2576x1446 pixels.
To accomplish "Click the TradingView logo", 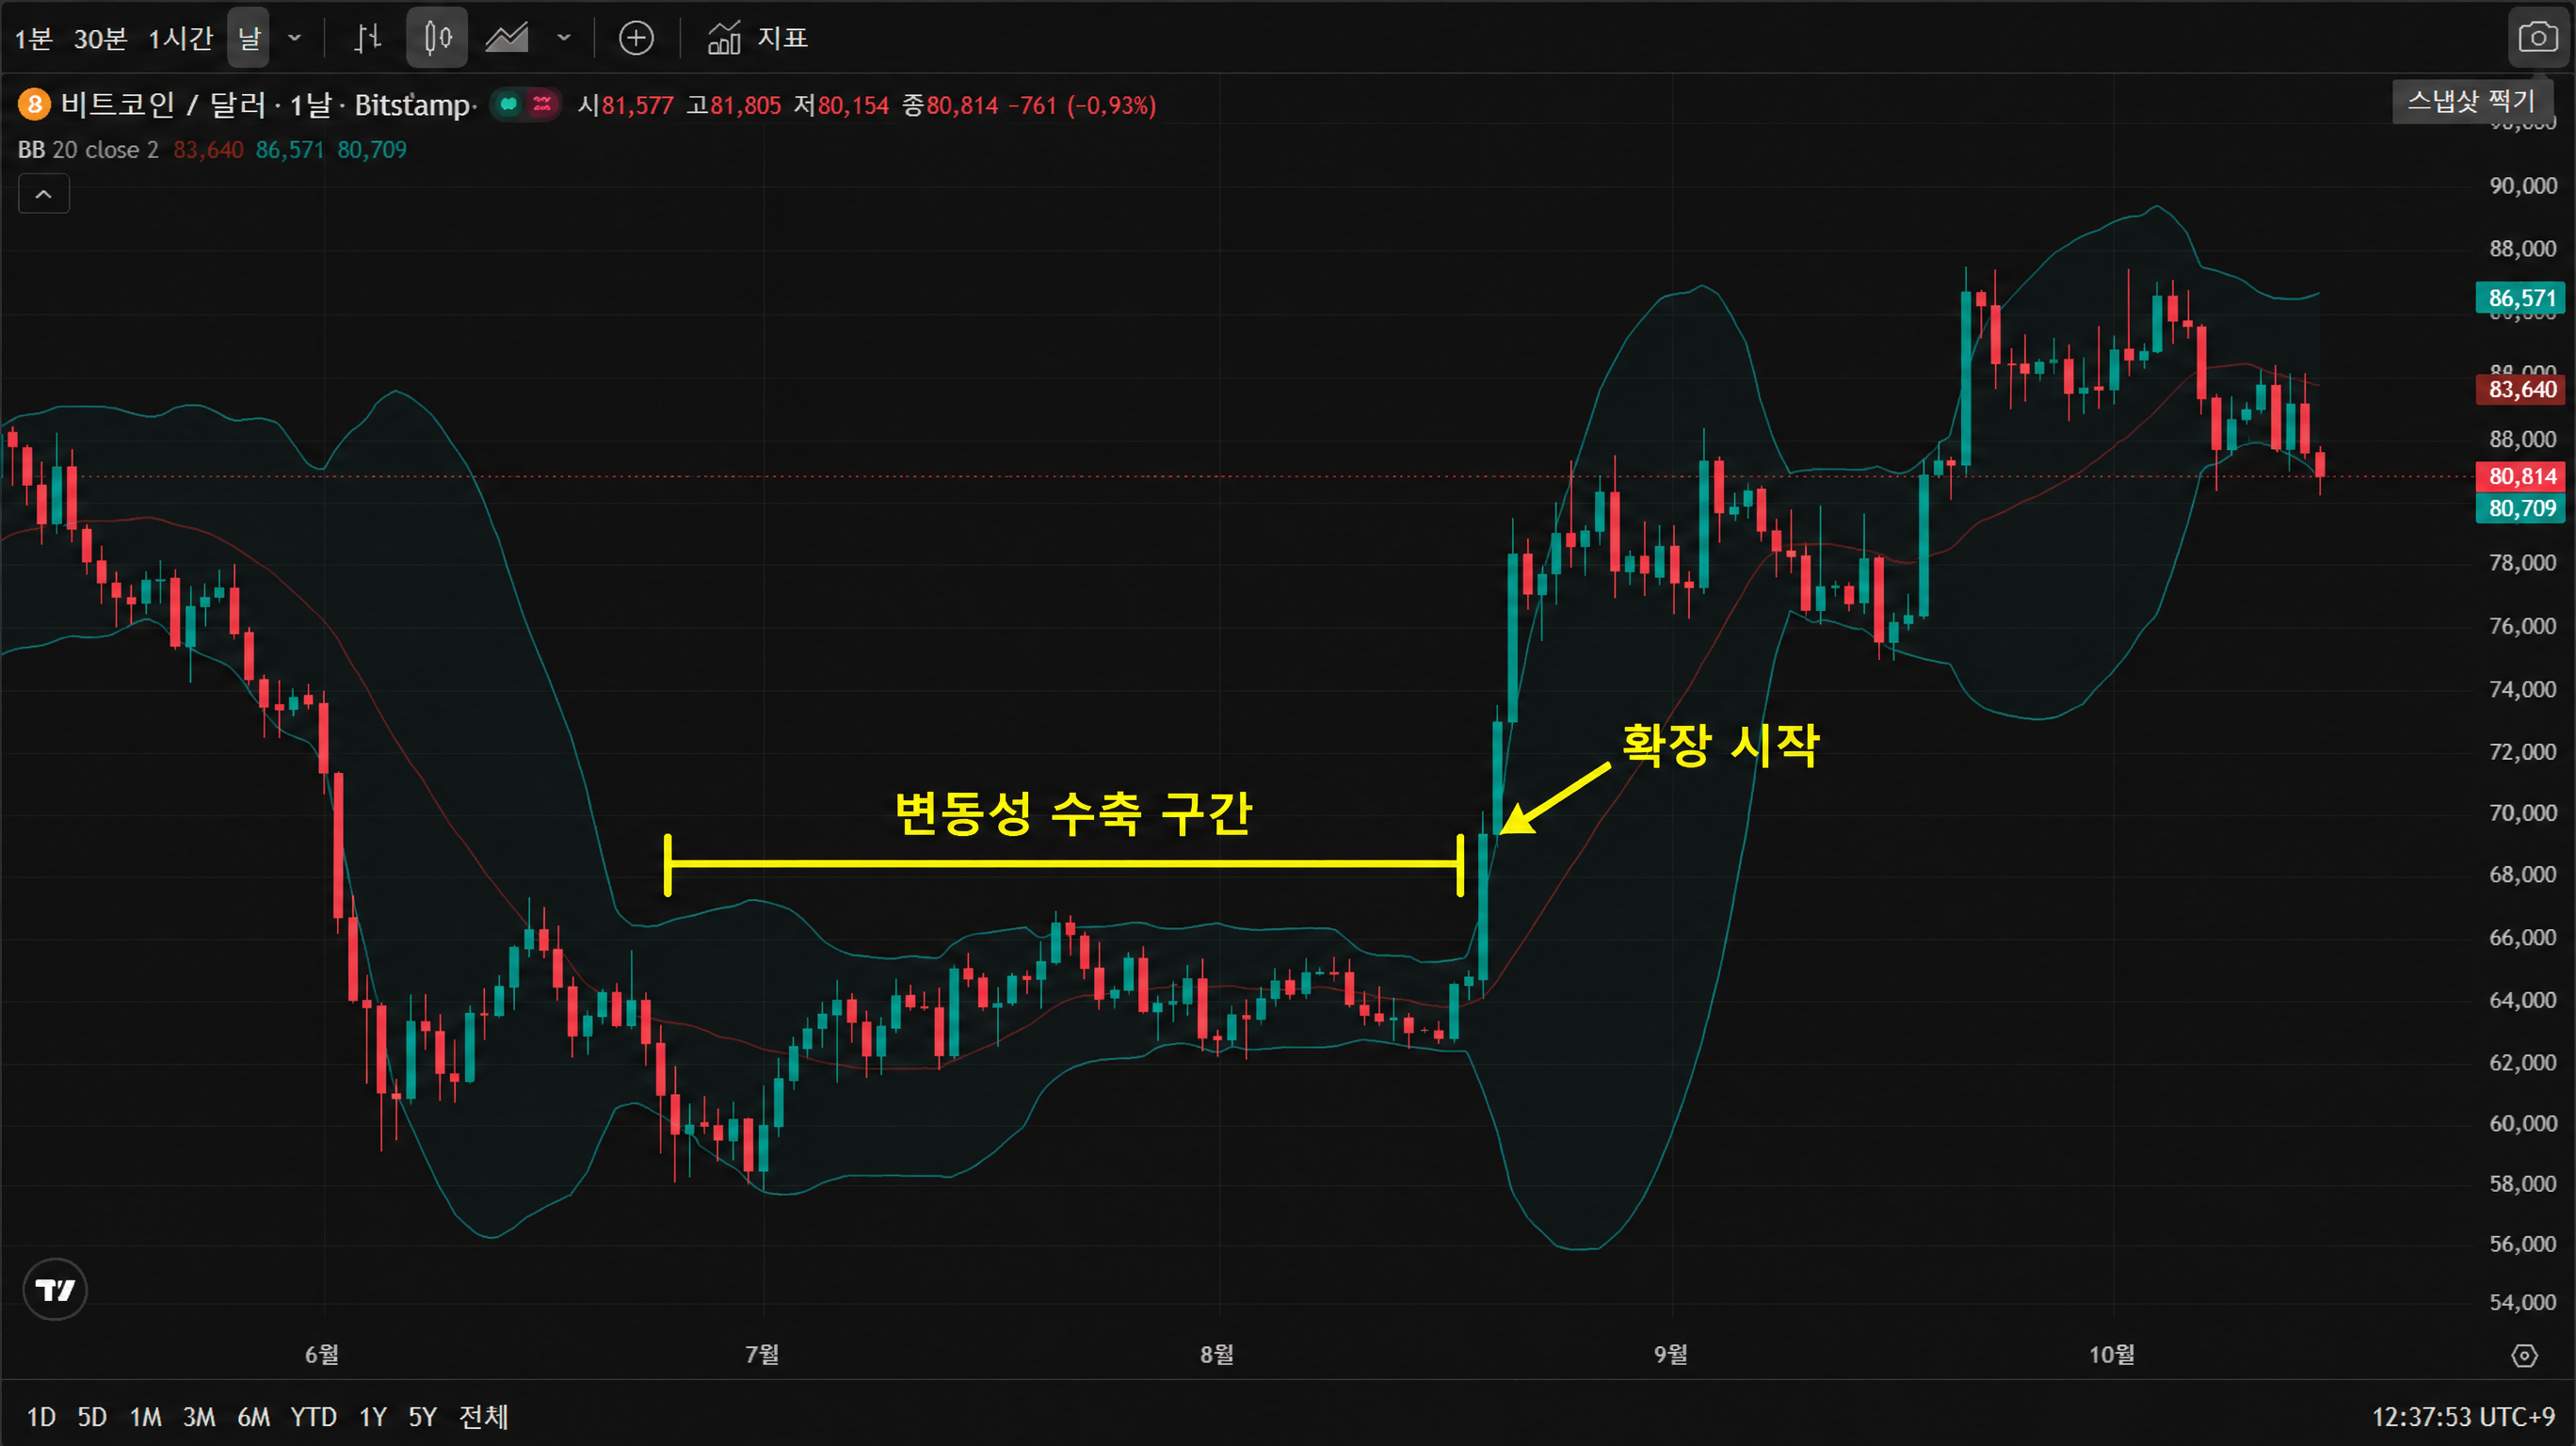I will pos(55,1290).
